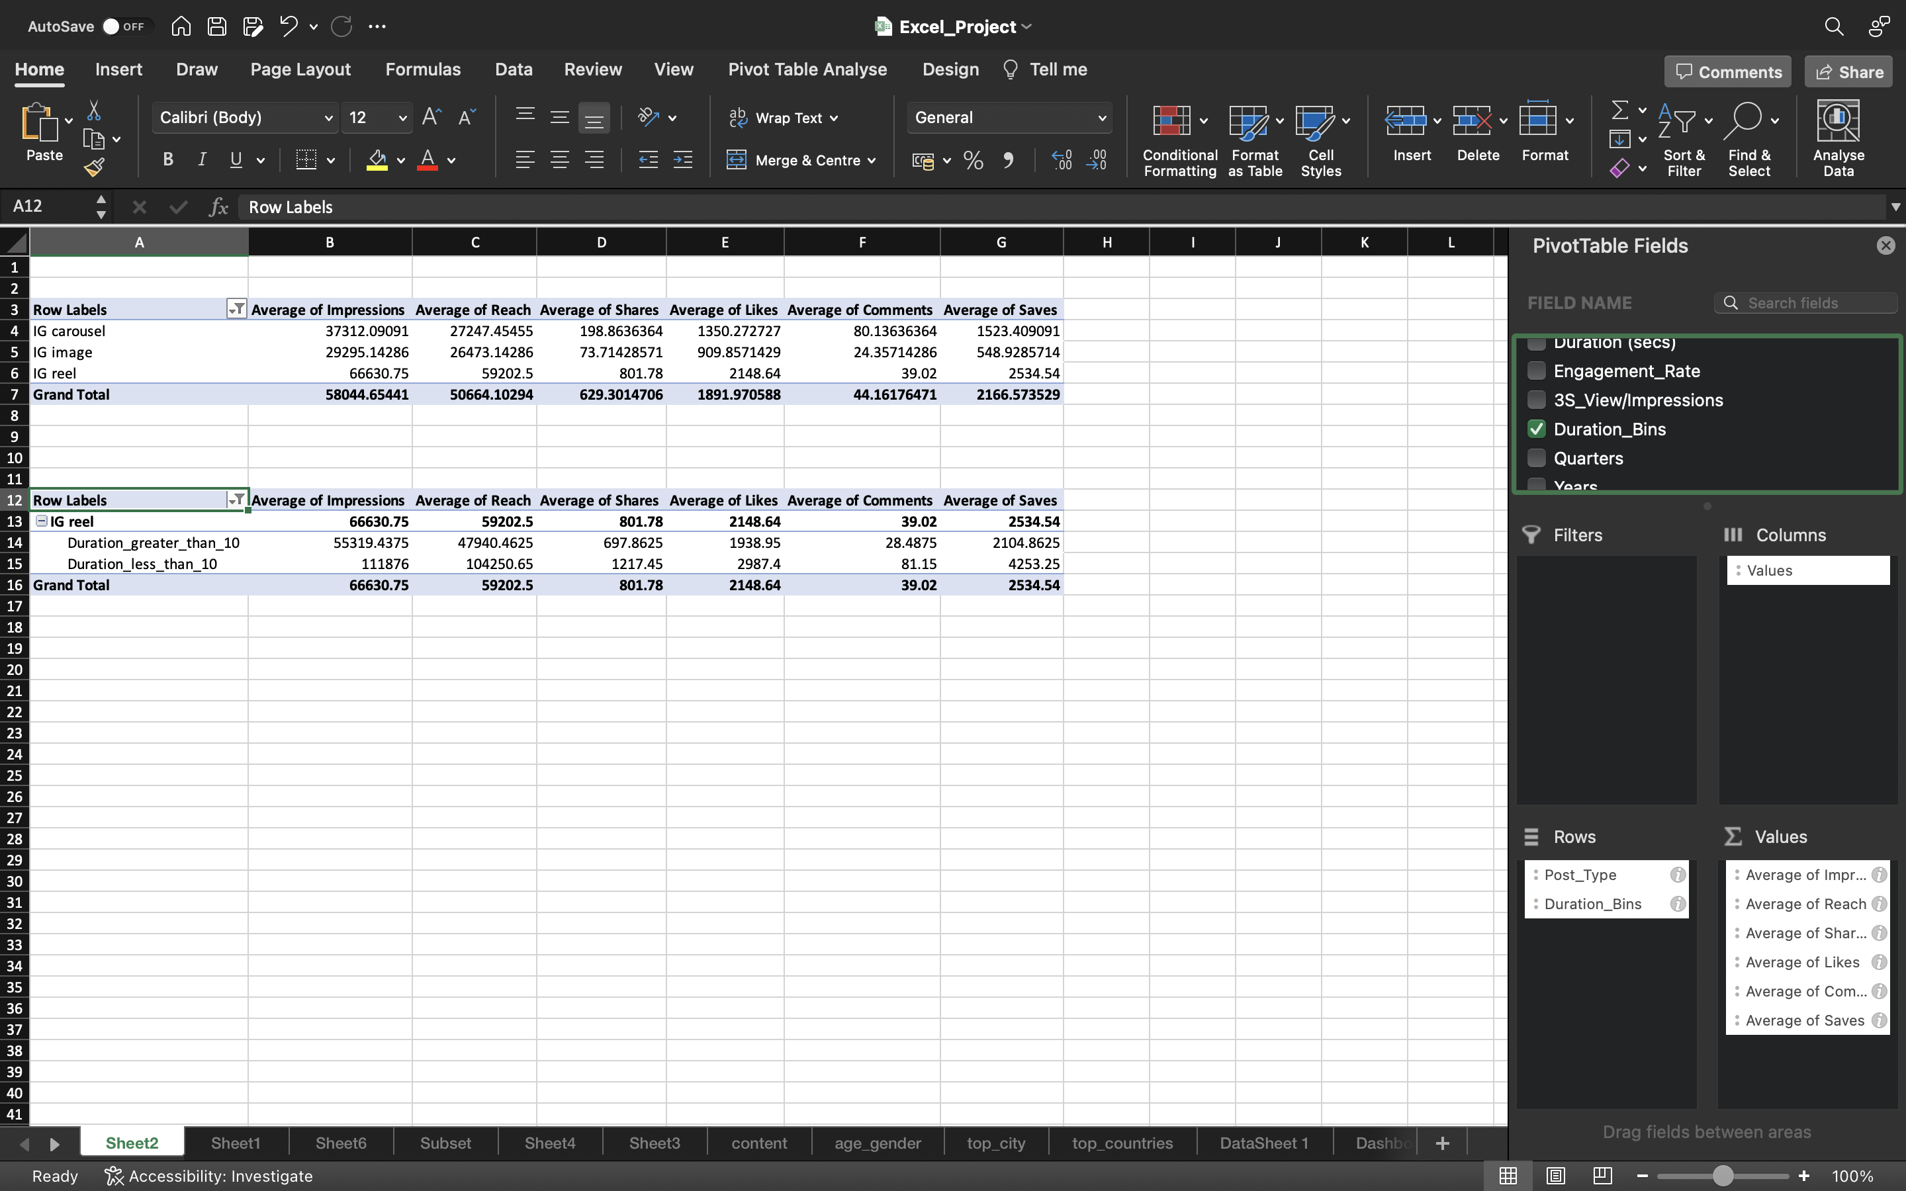
Task: Click the Comments button
Action: [x=1727, y=71]
